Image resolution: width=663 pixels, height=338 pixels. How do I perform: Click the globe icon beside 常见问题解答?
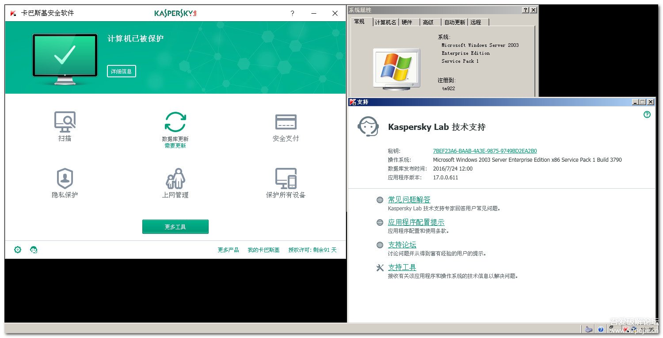(380, 200)
